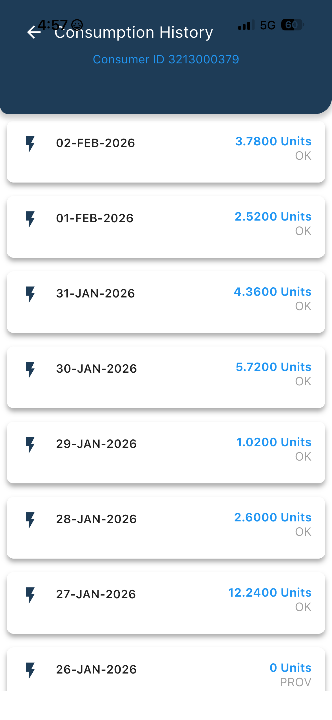The image size is (332, 720).
Task: Click lightning bolt icon for 27-JAN-2026
Action: [x=30, y=595]
